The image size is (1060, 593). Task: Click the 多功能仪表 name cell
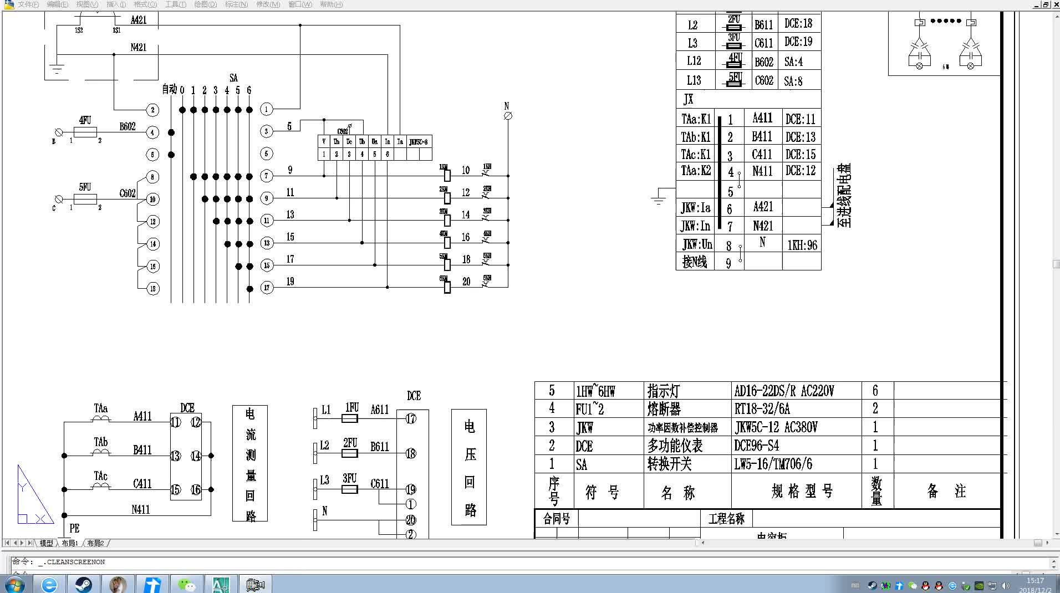(687, 446)
